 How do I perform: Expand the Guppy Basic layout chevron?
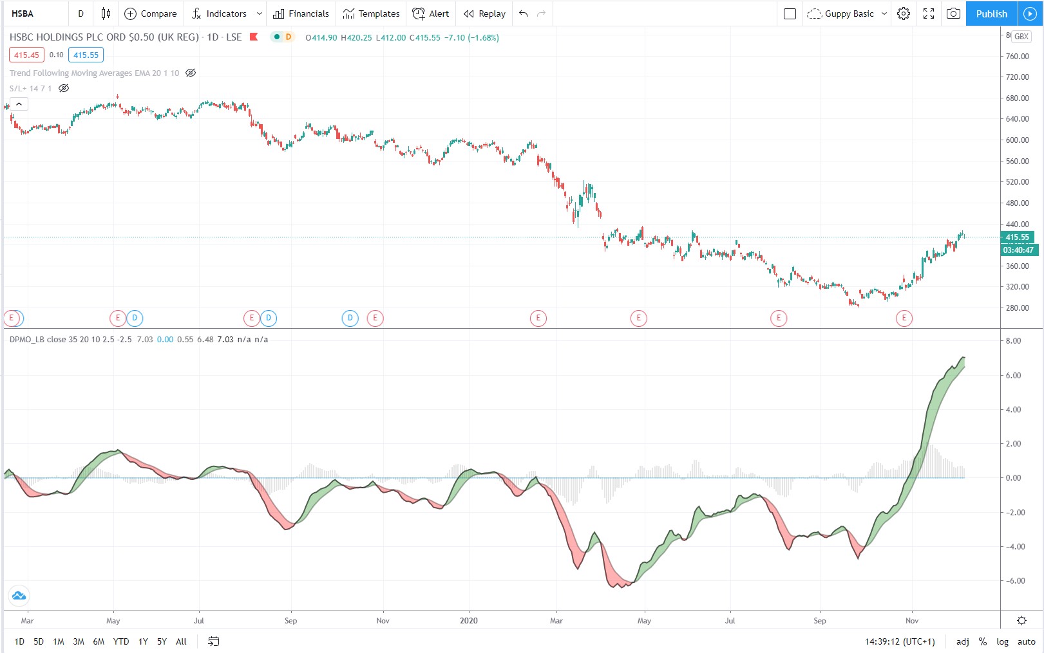[884, 14]
